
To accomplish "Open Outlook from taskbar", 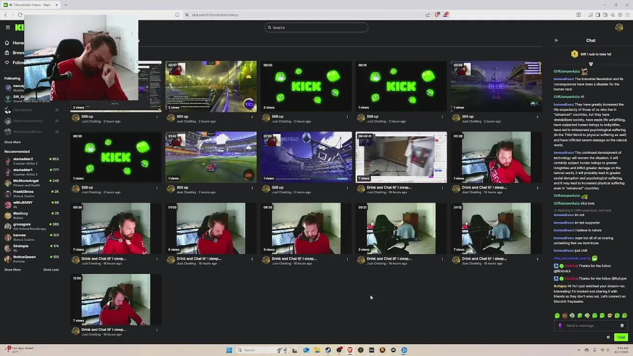I will click(x=306, y=350).
